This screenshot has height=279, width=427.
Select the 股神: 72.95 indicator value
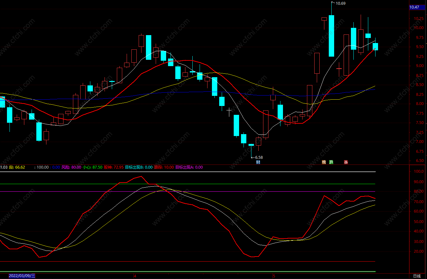114,167
